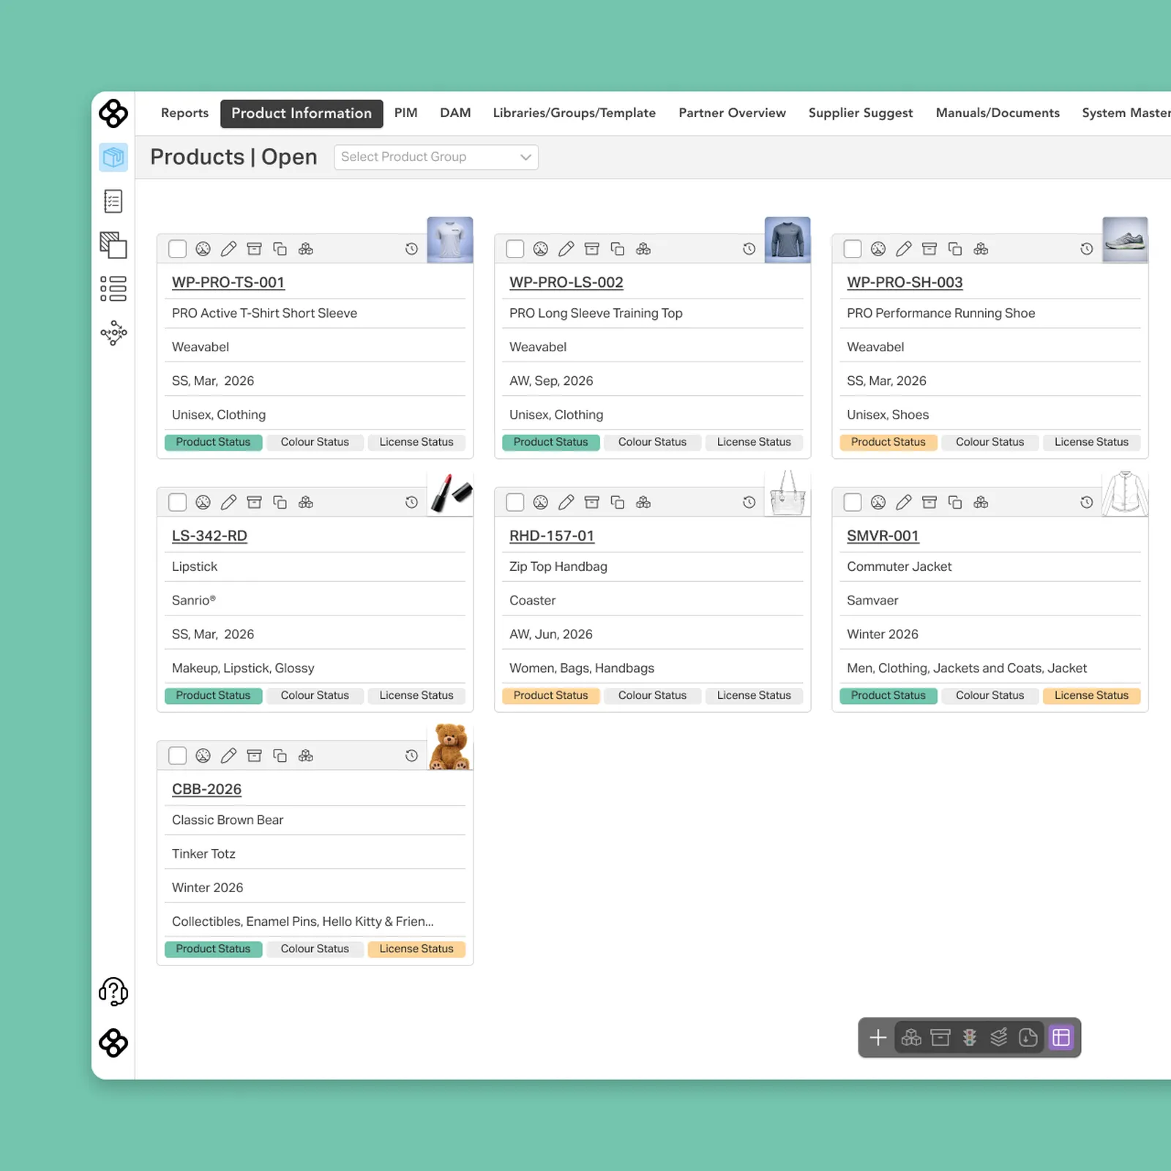Viewport: 1171px width, 1171px height.
Task: Select the Product Information tab
Action: [302, 113]
